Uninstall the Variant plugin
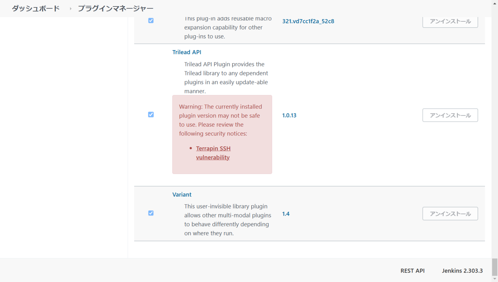The image size is (498, 282). [450, 213]
